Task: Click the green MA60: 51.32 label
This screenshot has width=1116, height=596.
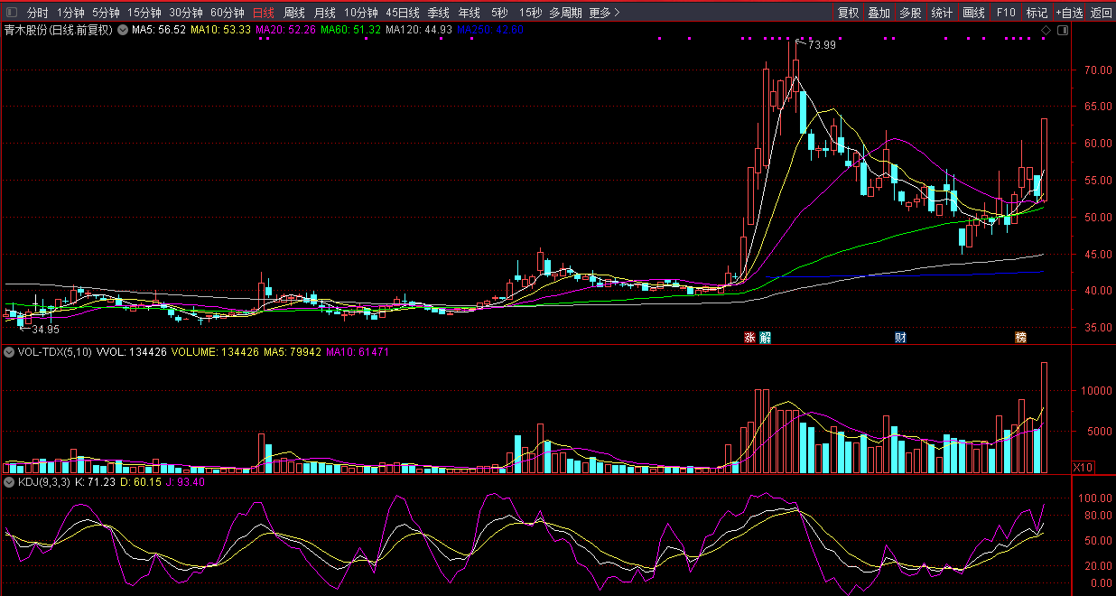Action: coord(351,30)
